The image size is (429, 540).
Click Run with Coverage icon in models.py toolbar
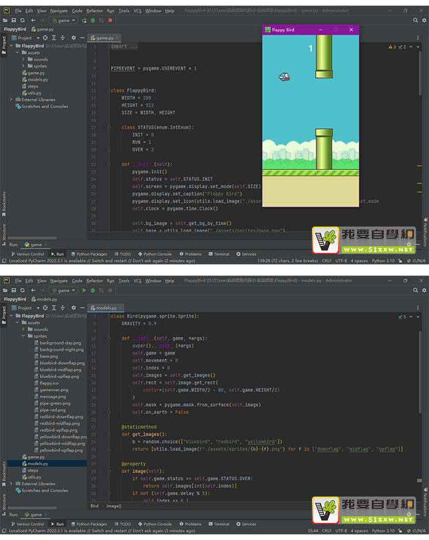tap(102, 290)
